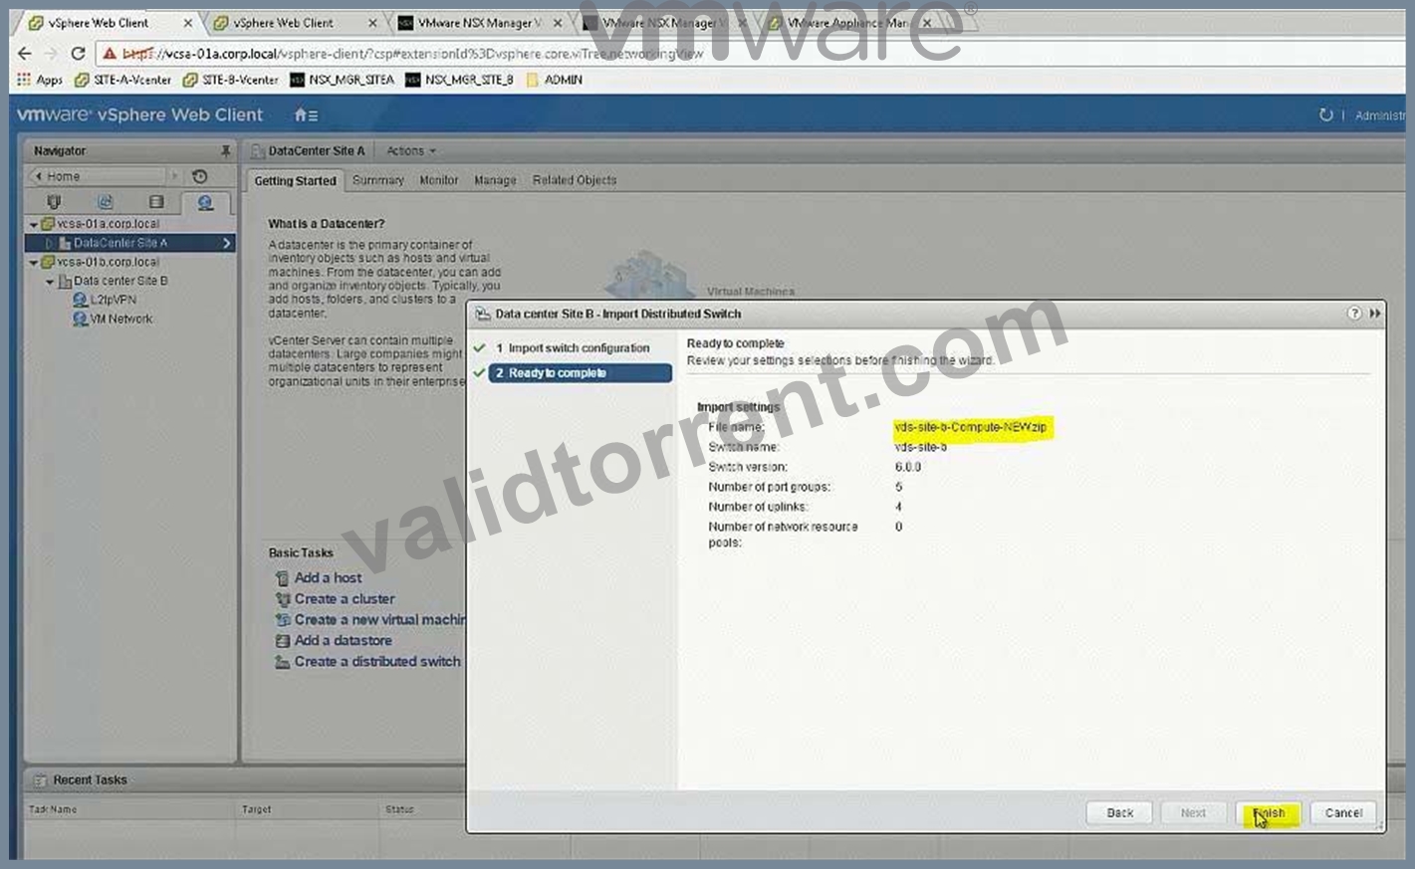Image resolution: width=1415 pixels, height=869 pixels.
Task: Collapse the vcsa-01a.corp.local tree node
Action: [34, 225]
